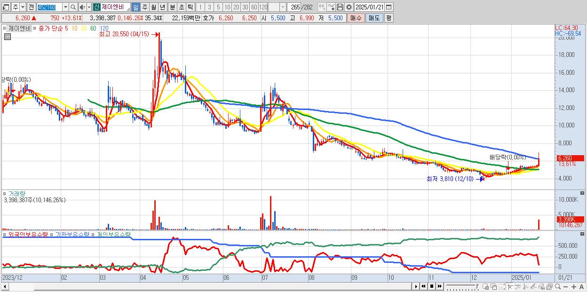Select the 60 interval button
The image size is (587, 292).
[x=254, y=7]
